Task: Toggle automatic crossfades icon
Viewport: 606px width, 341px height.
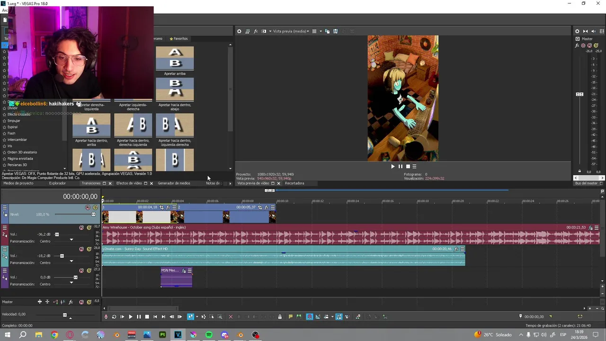Action: click(318, 317)
